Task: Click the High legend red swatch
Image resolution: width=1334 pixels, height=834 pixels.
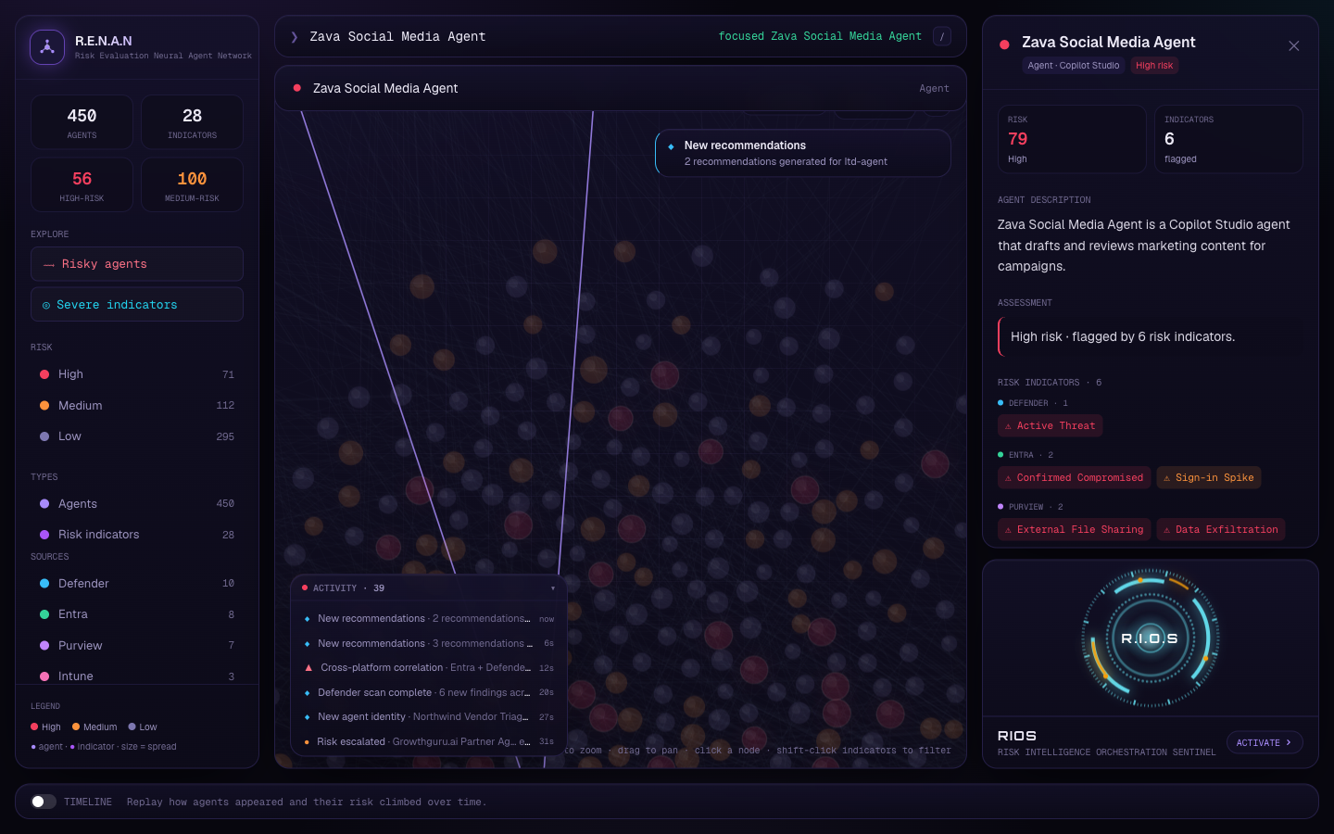Action: (34, 727)
